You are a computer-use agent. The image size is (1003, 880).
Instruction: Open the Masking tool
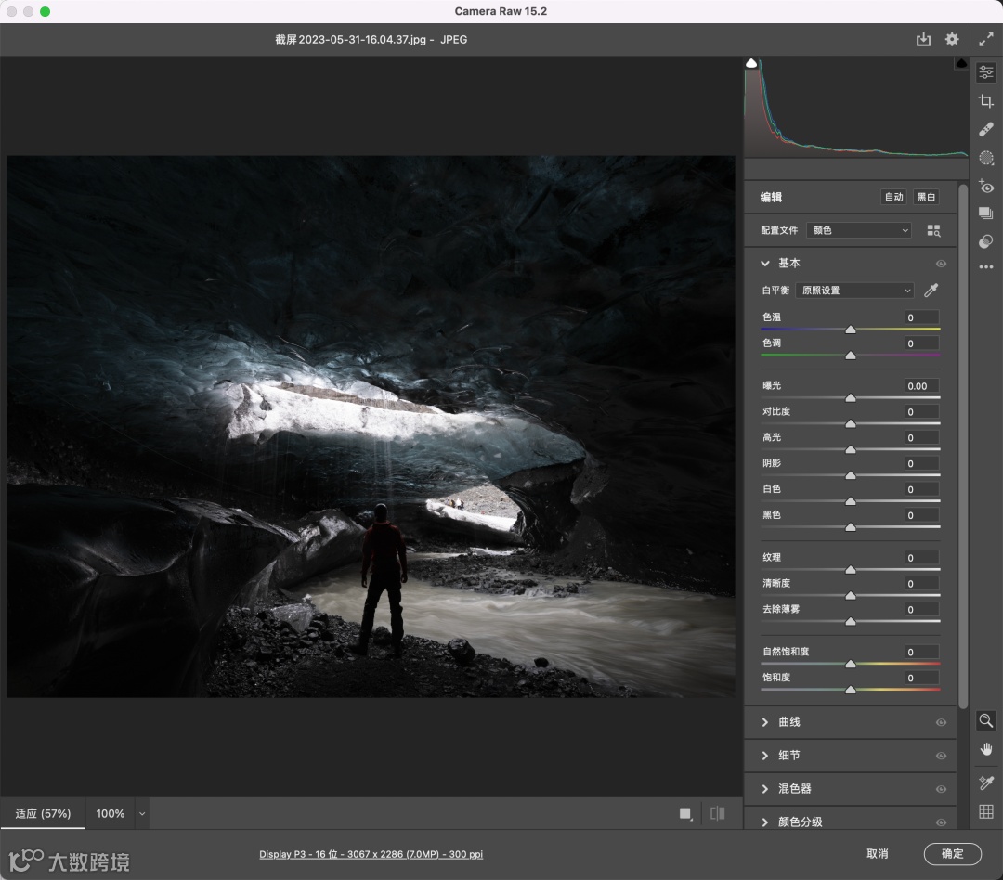pos(986,159)
